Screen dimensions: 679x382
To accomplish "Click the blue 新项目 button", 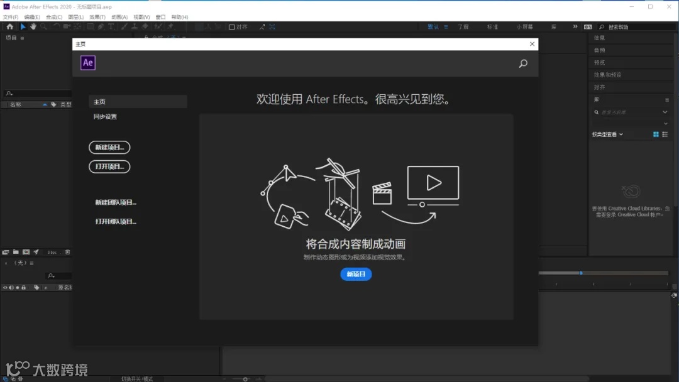I will pyautogui.click(x=356, y=274).
